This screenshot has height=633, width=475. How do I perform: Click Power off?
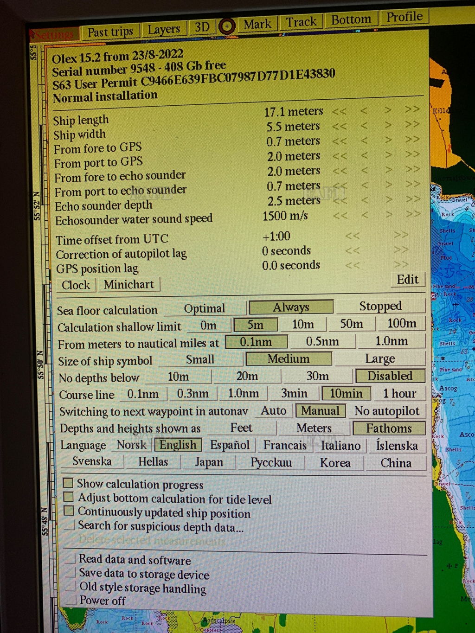pyautogui.click(x=102, y=601)
